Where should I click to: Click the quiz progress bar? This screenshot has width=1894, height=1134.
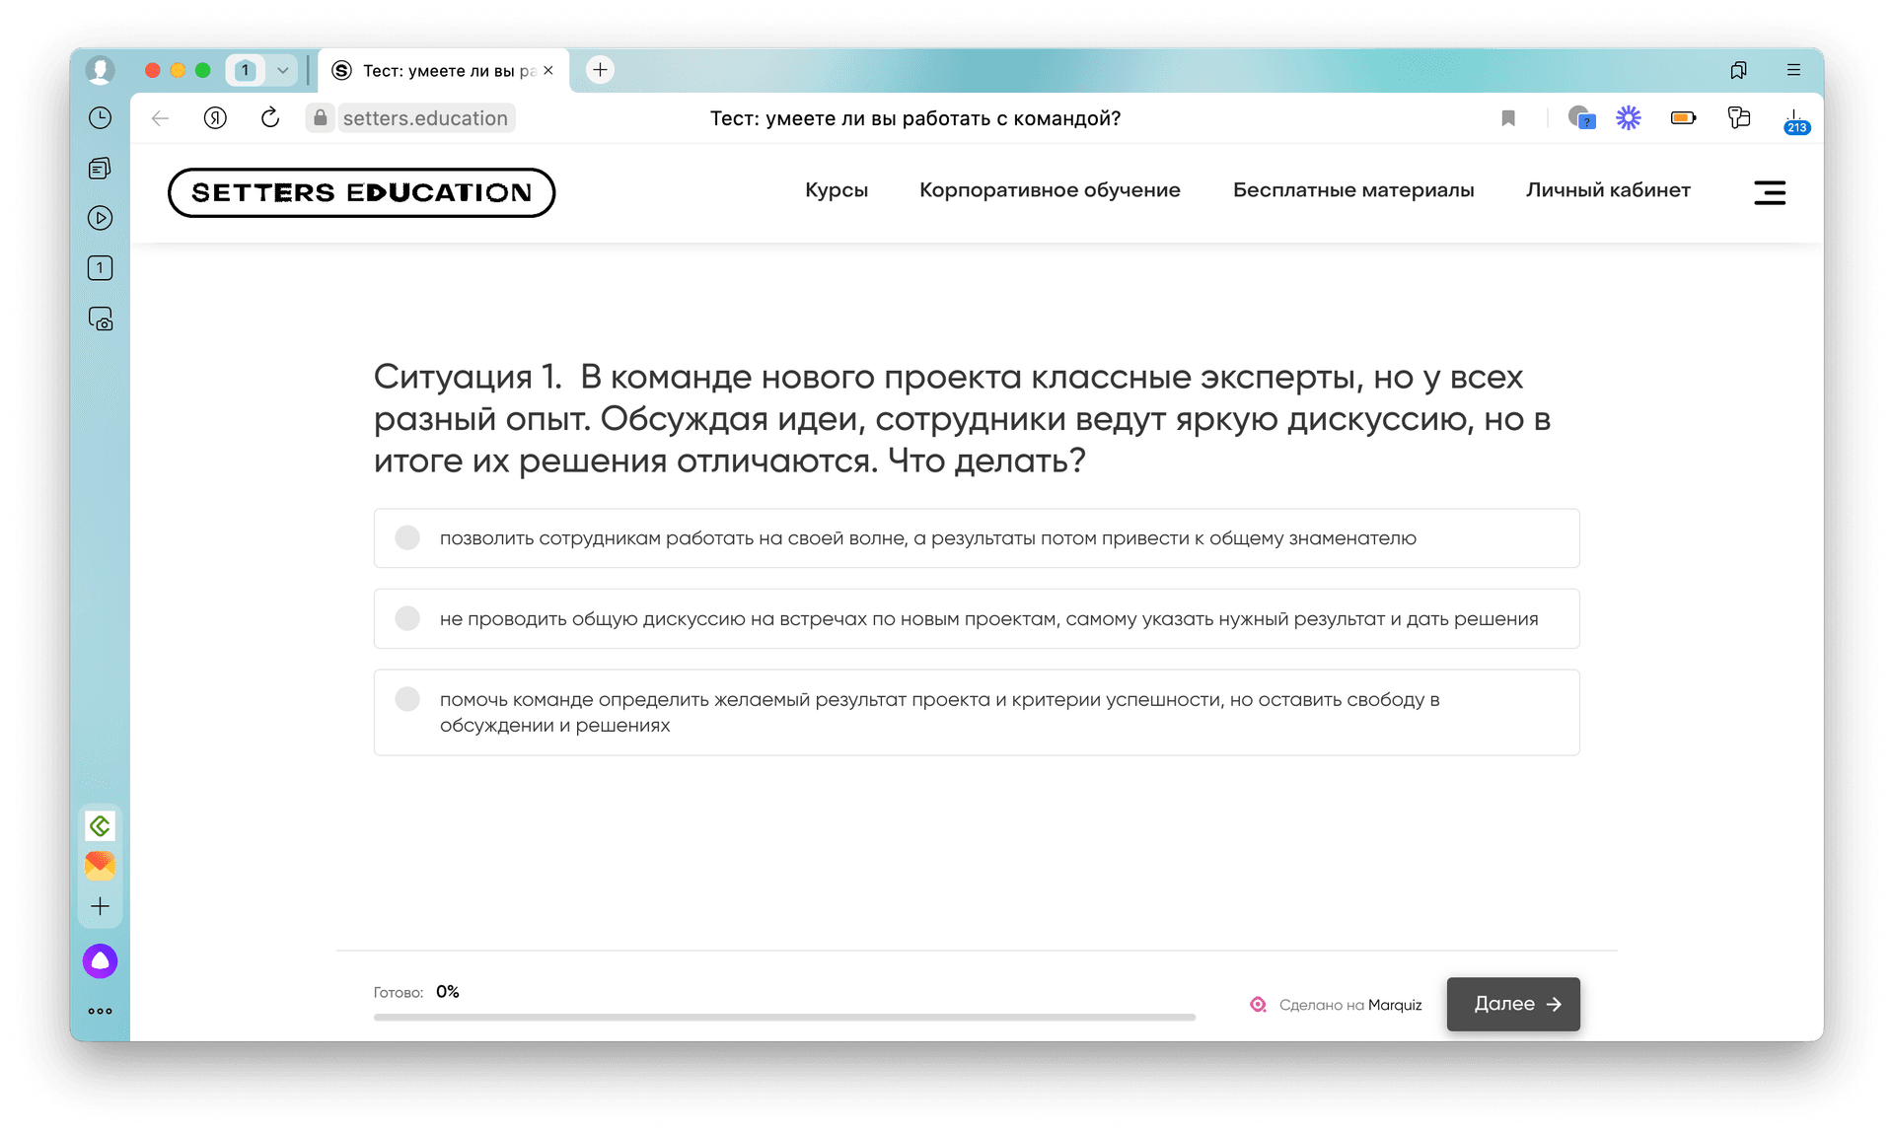(x=784, y=1017)
